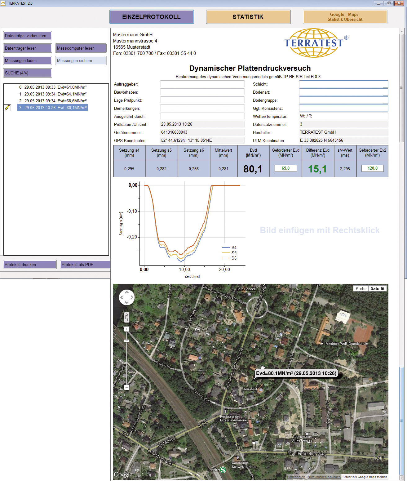Click Protokoll als PDF button
Viewport: 407px width, 481px height.
point(85,265)
